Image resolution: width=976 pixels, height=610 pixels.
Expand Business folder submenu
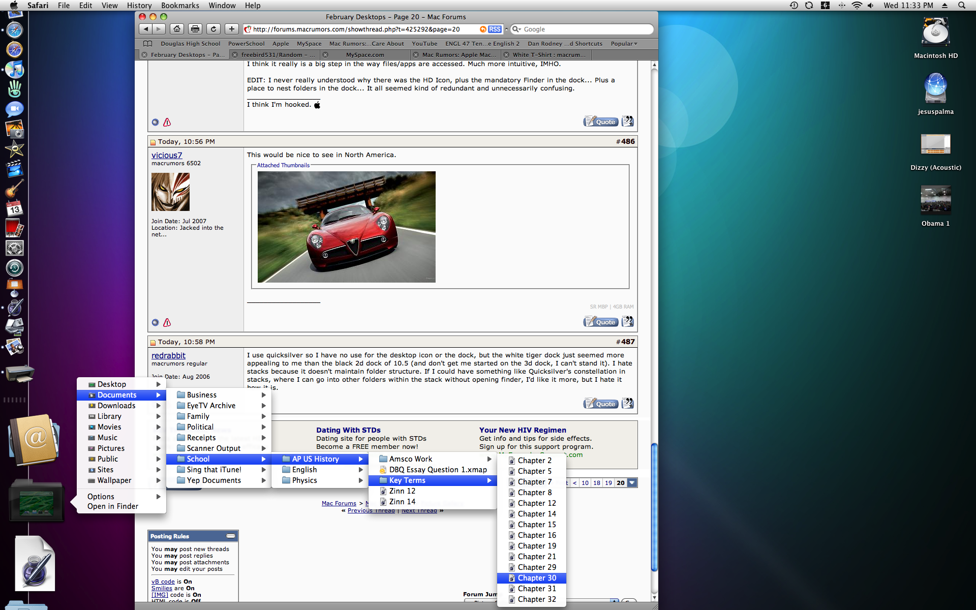point(219,395)
